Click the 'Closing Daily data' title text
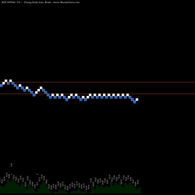This screenshot has height=195, width=195. click(x=34, y=2)
